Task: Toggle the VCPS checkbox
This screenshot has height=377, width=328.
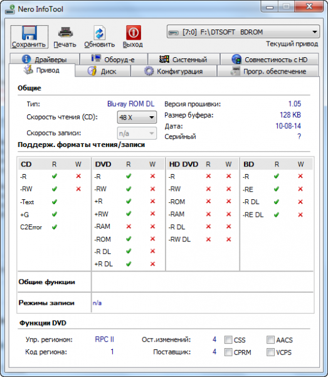Action: (270, 352)
